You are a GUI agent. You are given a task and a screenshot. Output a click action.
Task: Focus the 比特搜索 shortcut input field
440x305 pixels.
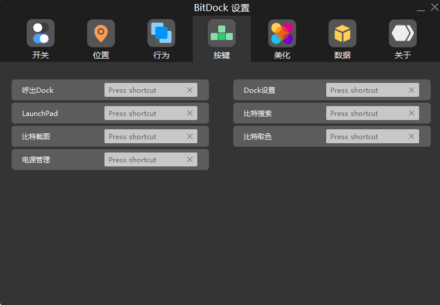click(x=372, y=113)
